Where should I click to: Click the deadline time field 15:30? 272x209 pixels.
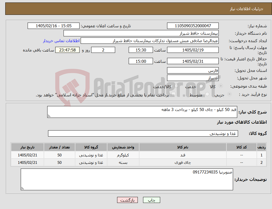[141, 50]
